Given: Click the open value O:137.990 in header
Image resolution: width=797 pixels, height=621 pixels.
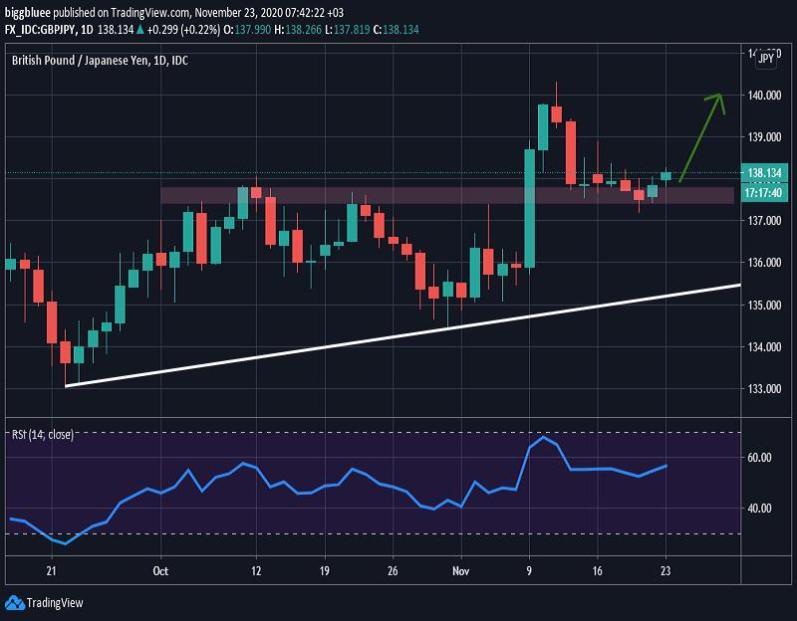Looking at the screenshot, I should click(247, 30).
